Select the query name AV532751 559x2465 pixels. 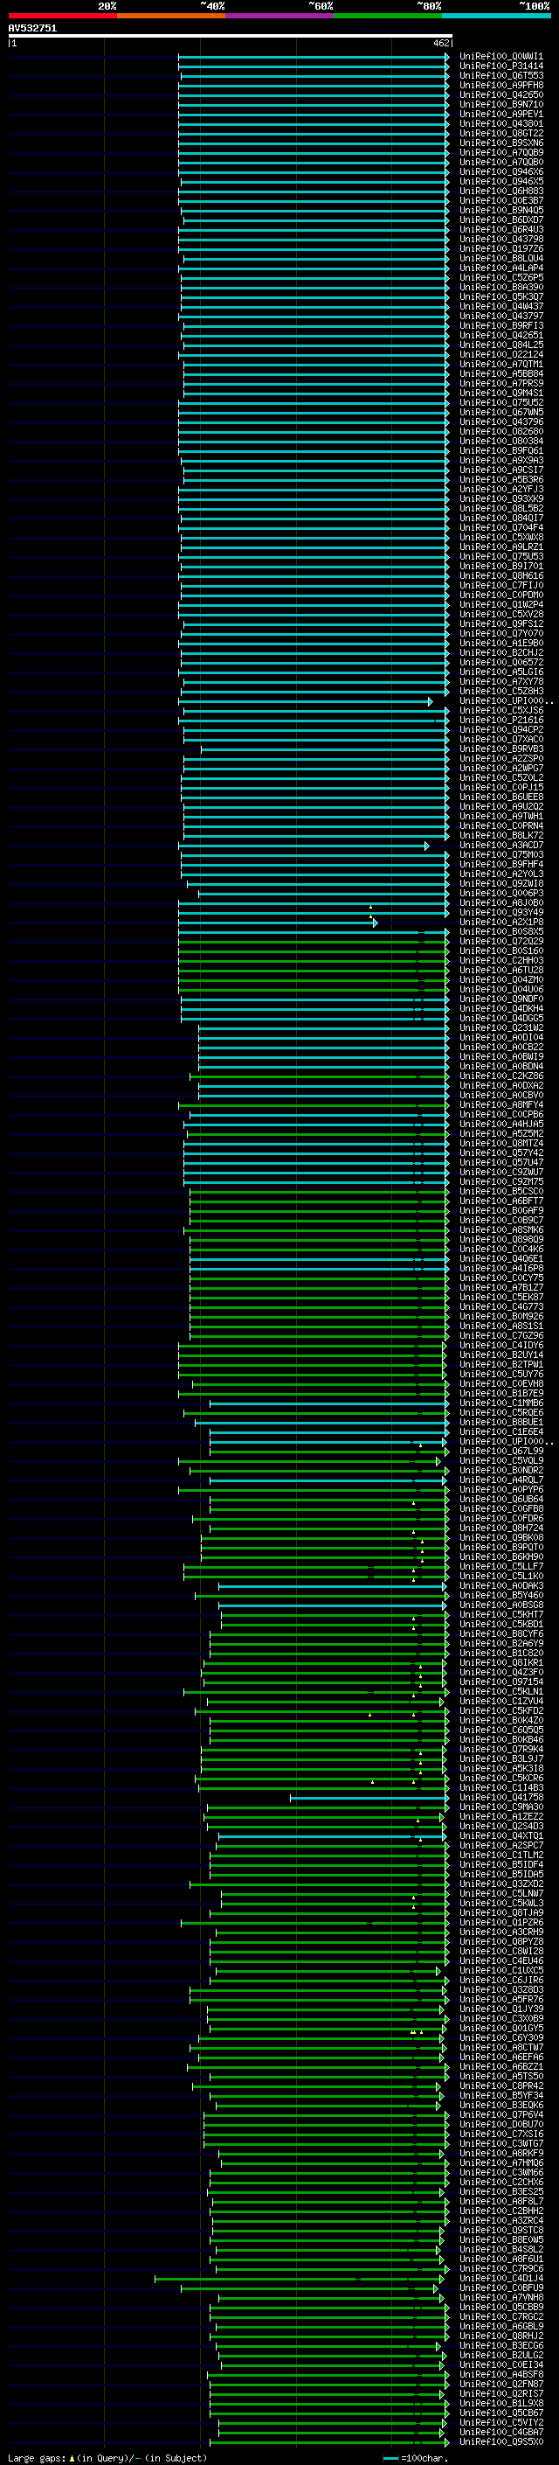click(x=32, y=29)
